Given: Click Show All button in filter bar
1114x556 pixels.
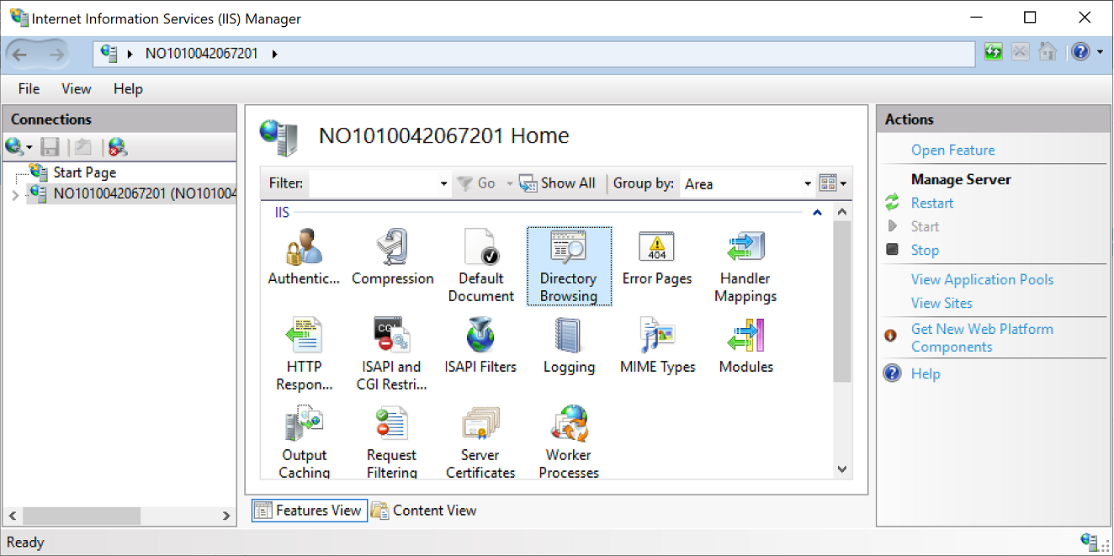Looking at the screenshot, I should click(x=558, y=183).
